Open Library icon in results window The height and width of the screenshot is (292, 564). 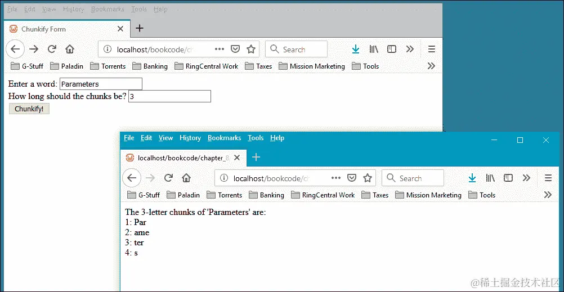(x=490, y=178)
